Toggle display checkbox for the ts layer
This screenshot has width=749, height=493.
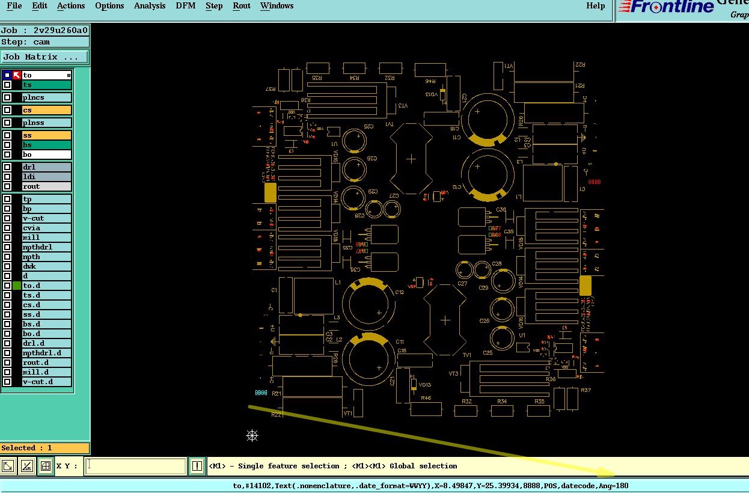(7, 85)
